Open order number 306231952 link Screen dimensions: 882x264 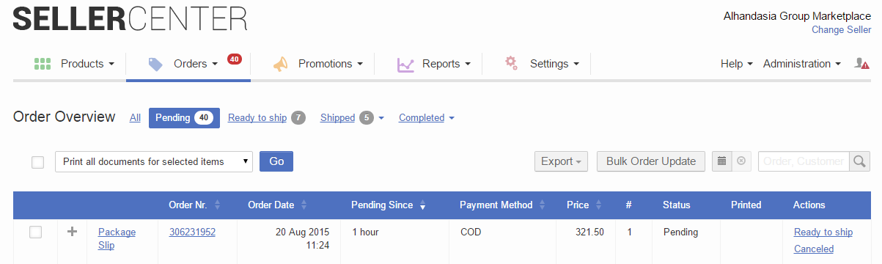point(192,232)
